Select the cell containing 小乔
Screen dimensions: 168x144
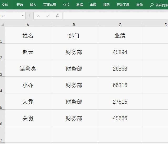point(28,85)
